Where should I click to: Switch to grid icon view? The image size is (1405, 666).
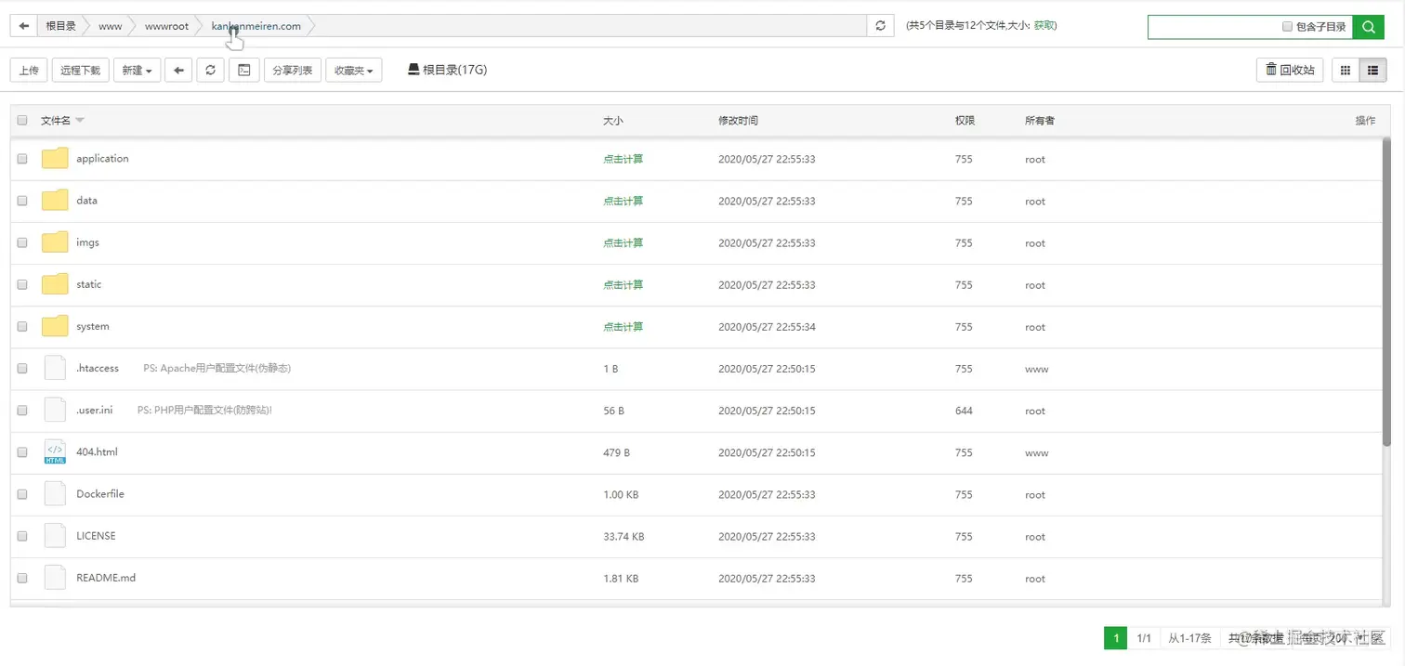click(x=1345, y=70)
